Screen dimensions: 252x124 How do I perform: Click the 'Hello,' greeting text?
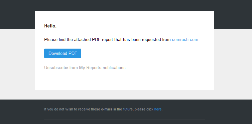point(50,26)
